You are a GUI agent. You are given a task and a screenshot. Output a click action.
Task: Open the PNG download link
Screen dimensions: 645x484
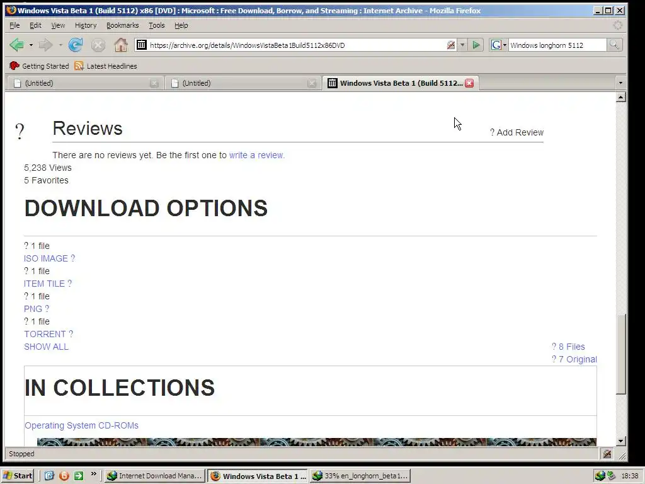tap(36, 309)
